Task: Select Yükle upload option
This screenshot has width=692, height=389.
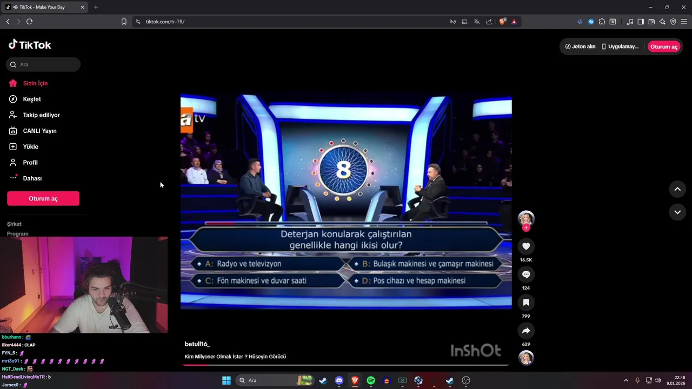Action: [23, 146]
